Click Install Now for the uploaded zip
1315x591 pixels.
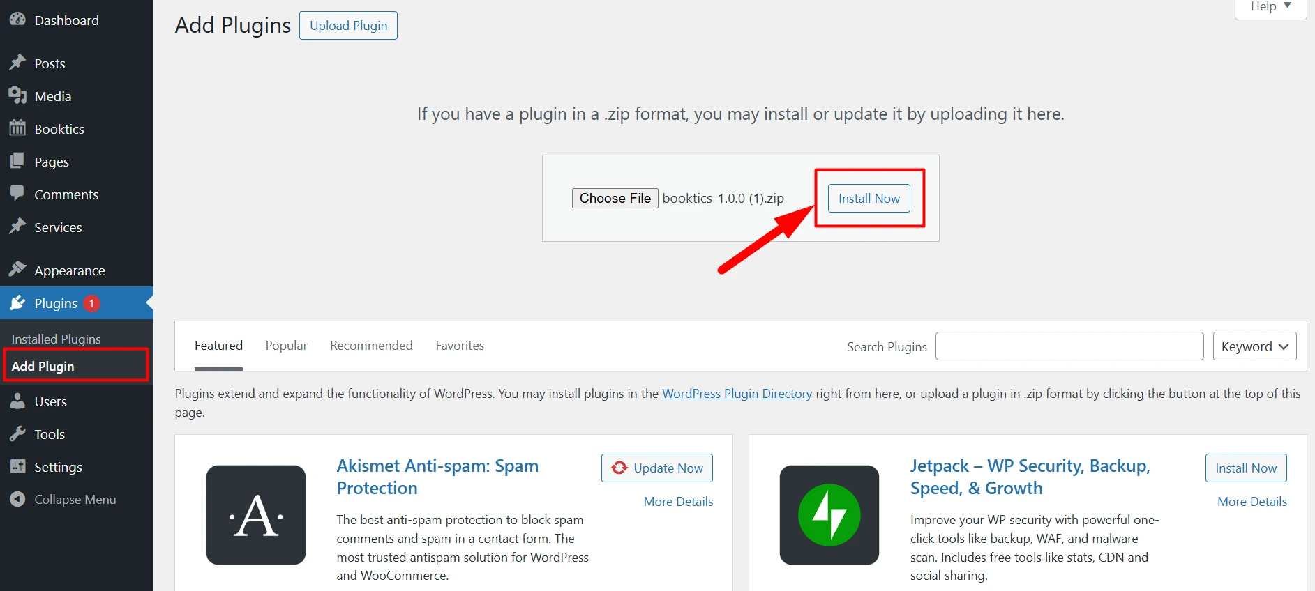point(869,199)
